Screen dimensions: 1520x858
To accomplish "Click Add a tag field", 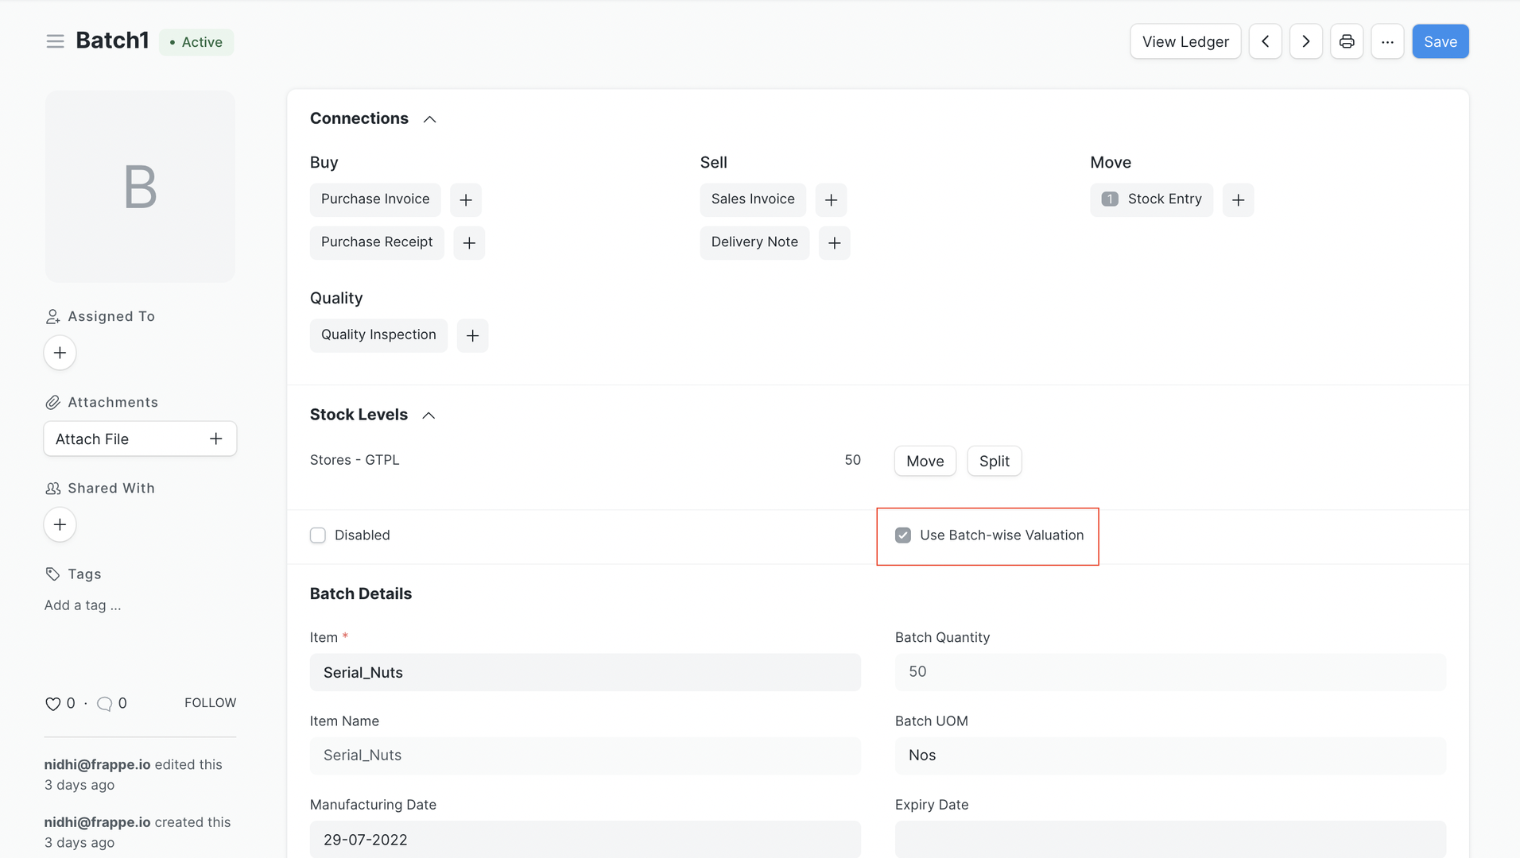I will click(83, 605).
